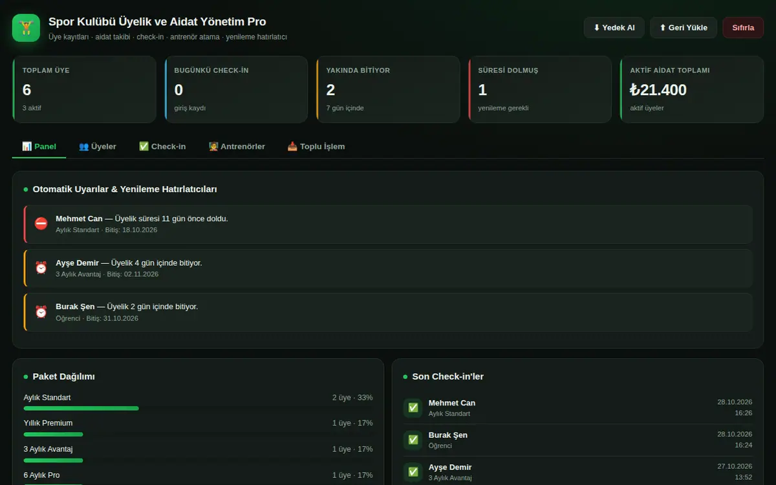Click the Geri Yükle restore button
The width and height of the screenshot is (776, 485).
[x=684, y=28]
